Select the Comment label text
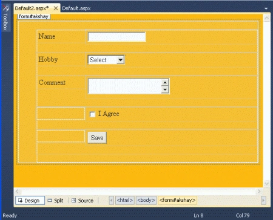This screenshot has height=220, width=273. (52, 82)
